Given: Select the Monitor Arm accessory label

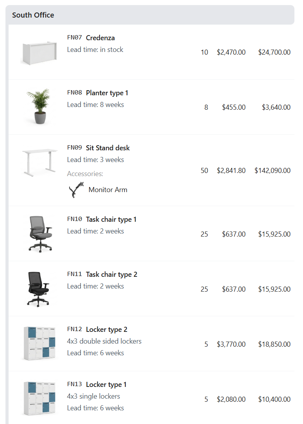Looking at the screenshot, I should 108,190.
